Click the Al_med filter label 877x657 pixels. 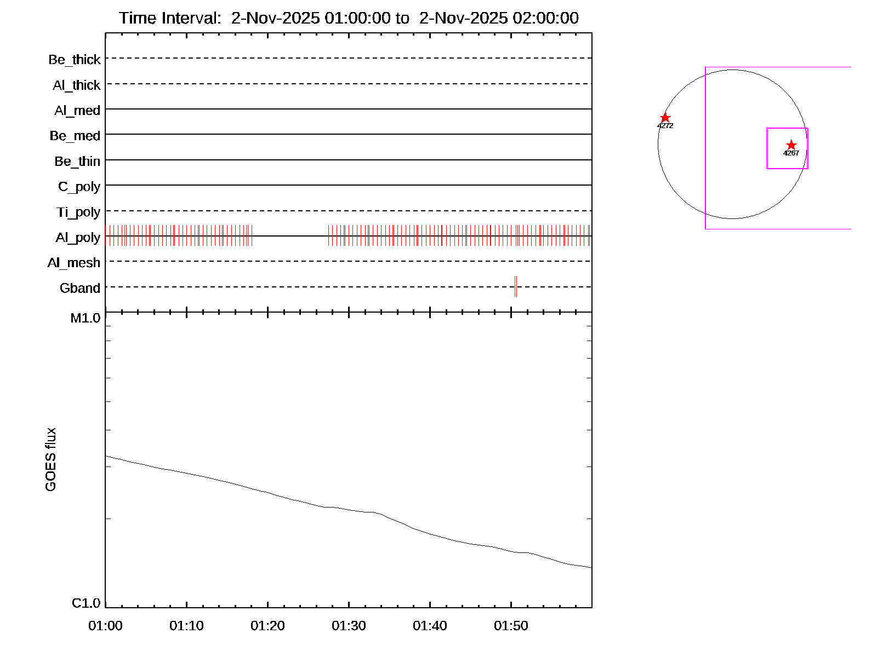77,111
